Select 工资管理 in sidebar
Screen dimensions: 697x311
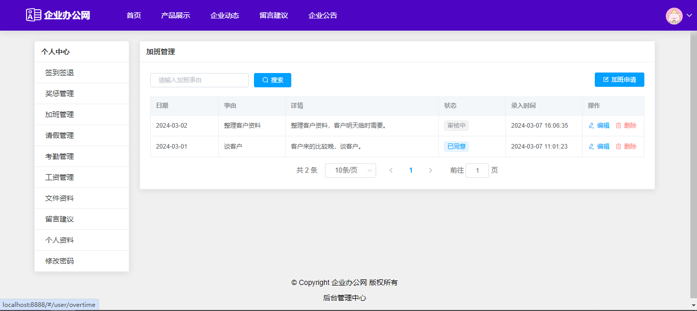(59, 177)
